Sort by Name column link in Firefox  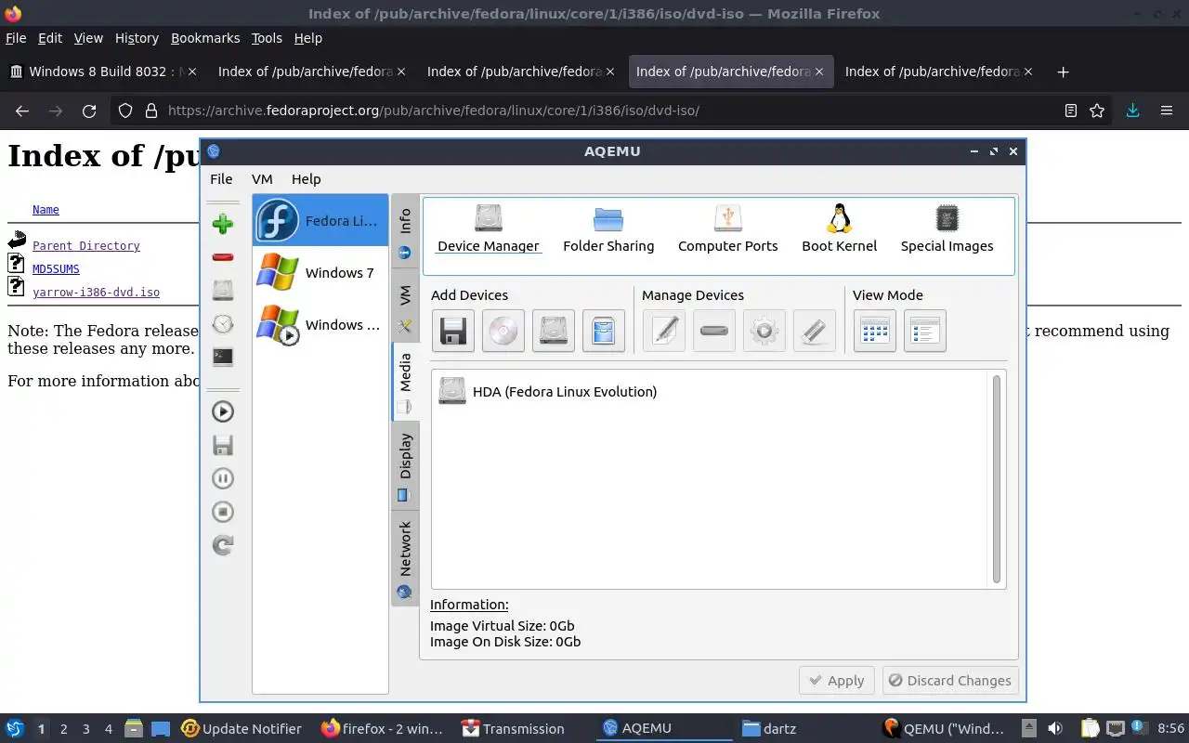point(46,210)
